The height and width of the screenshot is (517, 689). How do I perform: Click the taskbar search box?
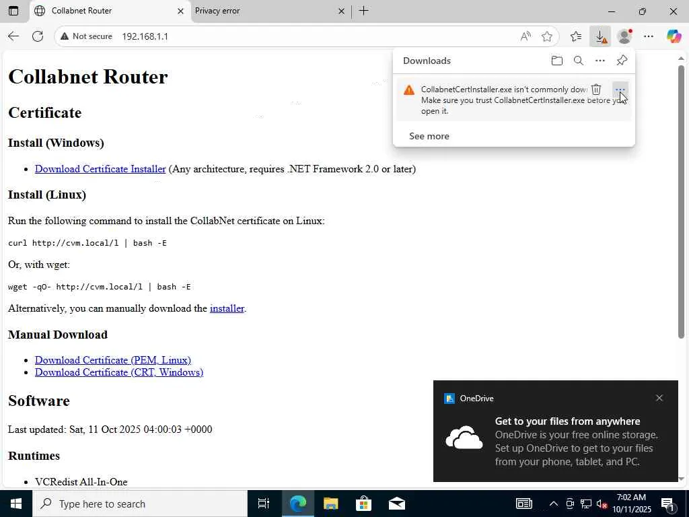140,504
